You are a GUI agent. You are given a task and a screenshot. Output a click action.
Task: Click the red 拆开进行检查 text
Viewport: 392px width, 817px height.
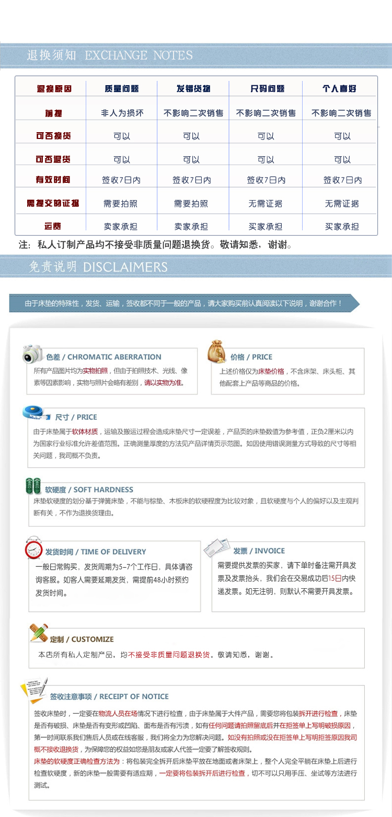click(319, 714)
